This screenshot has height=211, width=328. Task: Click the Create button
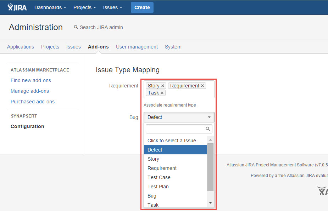pyautogui.click(x=142, y=7)
